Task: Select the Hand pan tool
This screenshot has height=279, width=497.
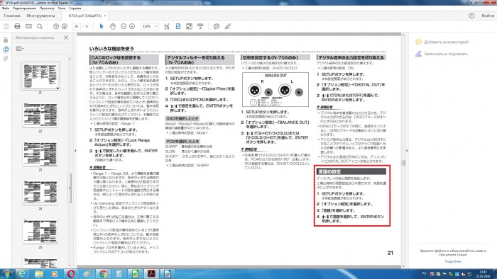Action: [112, 26]
